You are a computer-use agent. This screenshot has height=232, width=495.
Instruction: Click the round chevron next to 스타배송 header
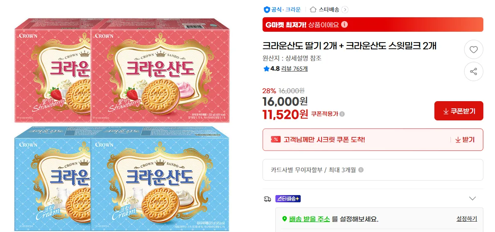(345, 10)
